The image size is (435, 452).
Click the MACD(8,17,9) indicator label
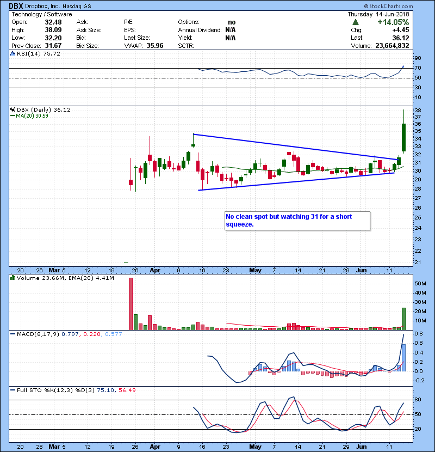coord(38,334)
